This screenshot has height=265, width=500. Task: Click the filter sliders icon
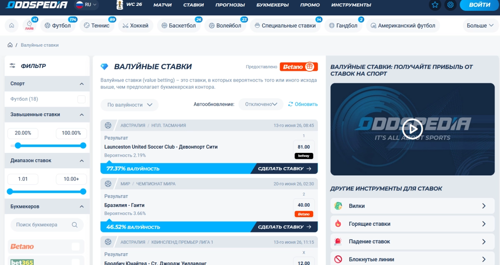[12, 66]
